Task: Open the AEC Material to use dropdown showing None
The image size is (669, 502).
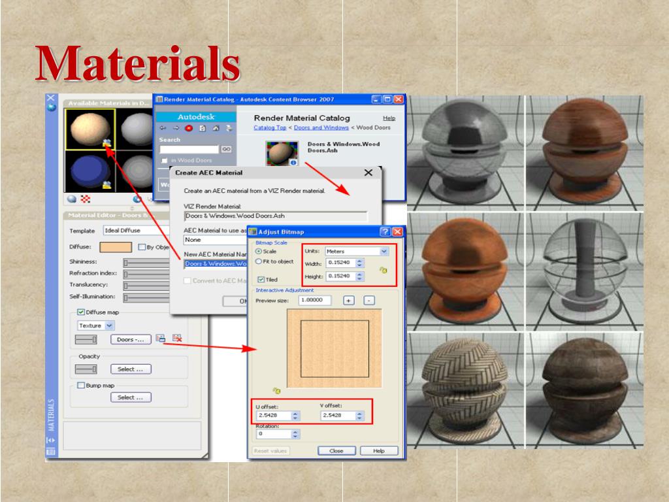Action: (216, 239)
